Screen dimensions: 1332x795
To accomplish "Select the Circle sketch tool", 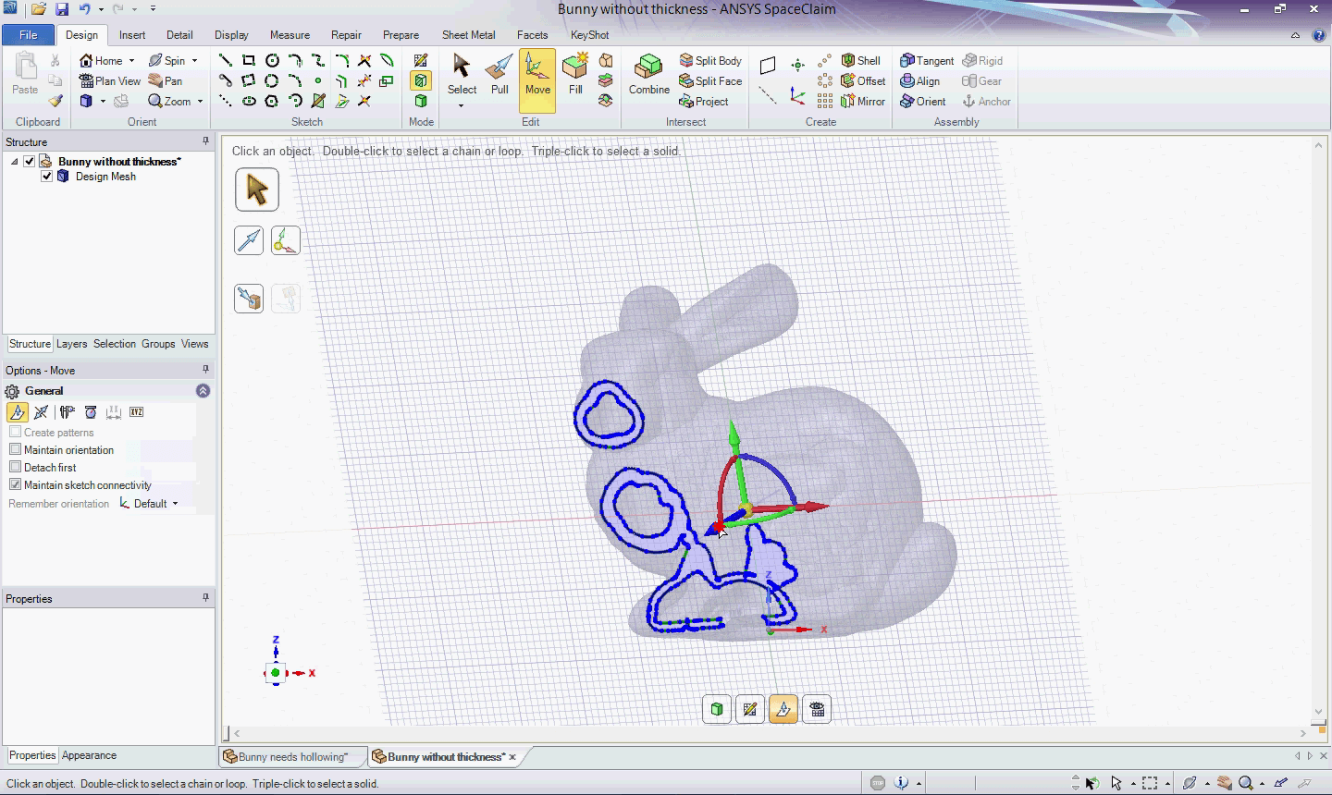I will pyautogui.click(x=272, y=60).
